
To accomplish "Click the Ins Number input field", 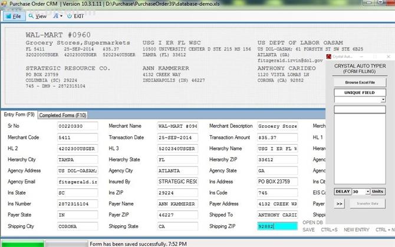I will [x=77, y=204].
